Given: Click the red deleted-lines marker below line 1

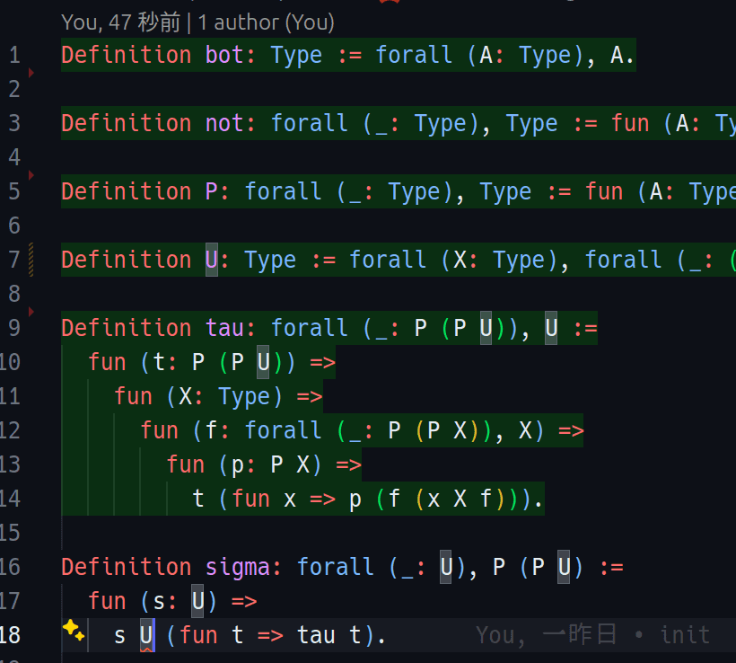Looking at the screenshot, I should [31, 72].
